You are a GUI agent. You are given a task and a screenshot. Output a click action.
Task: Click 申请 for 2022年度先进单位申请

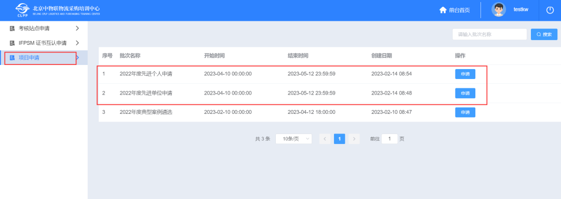[x=465, y=93]
